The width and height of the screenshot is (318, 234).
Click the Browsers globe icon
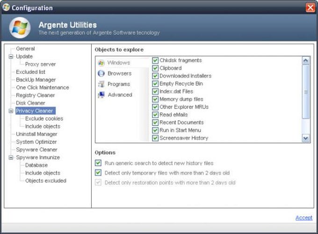pos(101,73)
